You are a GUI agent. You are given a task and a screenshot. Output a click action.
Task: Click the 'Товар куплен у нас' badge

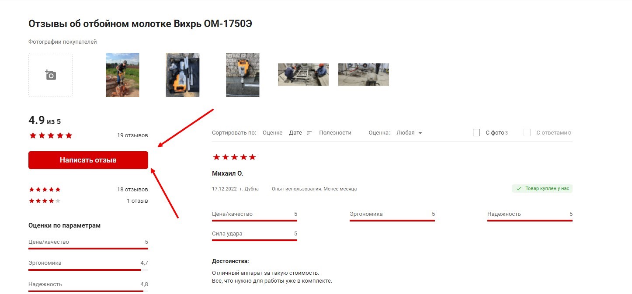point(542,189)
